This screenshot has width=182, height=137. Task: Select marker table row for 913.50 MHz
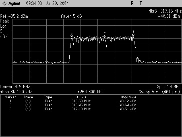point(81,101)
